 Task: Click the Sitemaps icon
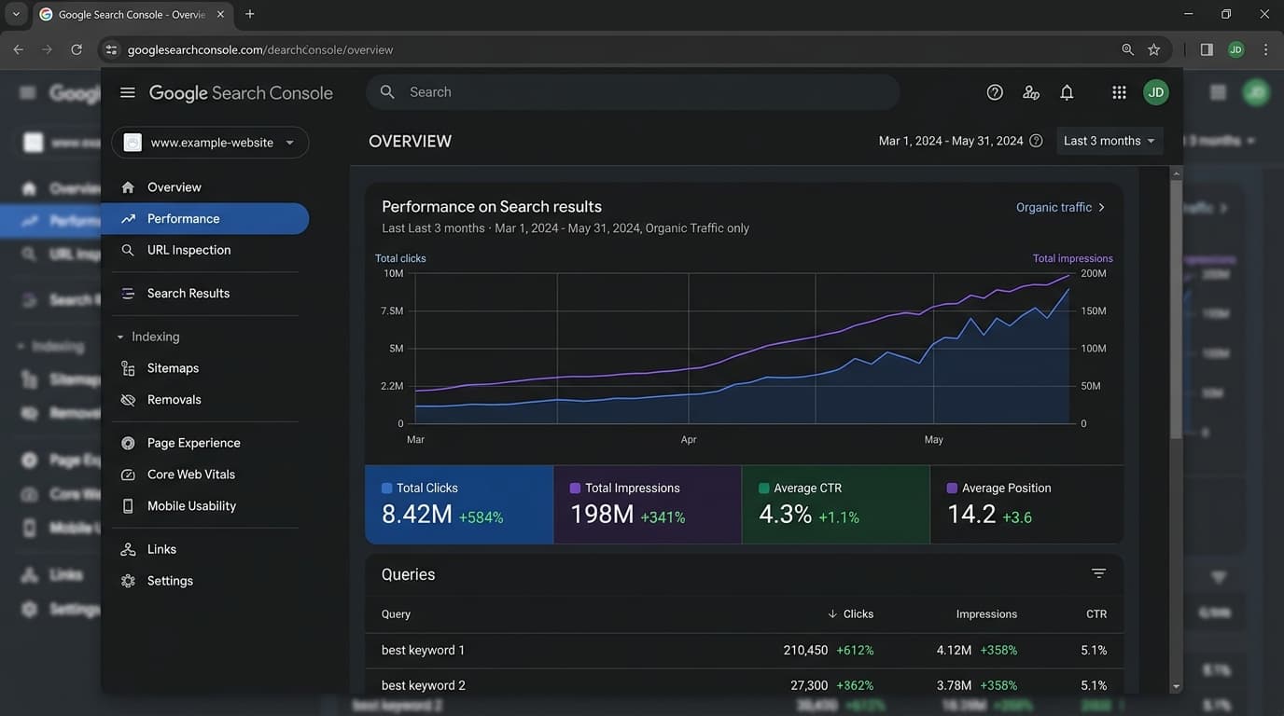128,368
